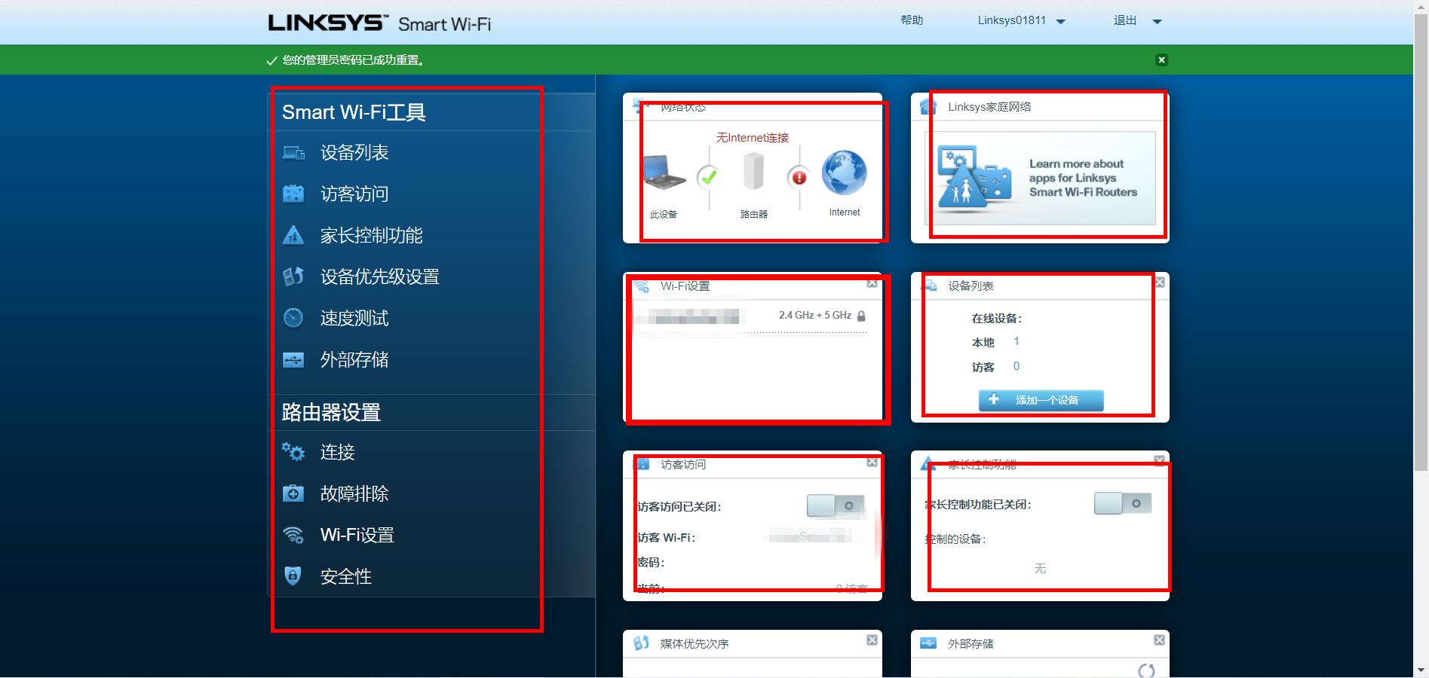The image size is (1429, 678).
Task: Click the 添加一个设备 button
Action: pos(1041,400)
